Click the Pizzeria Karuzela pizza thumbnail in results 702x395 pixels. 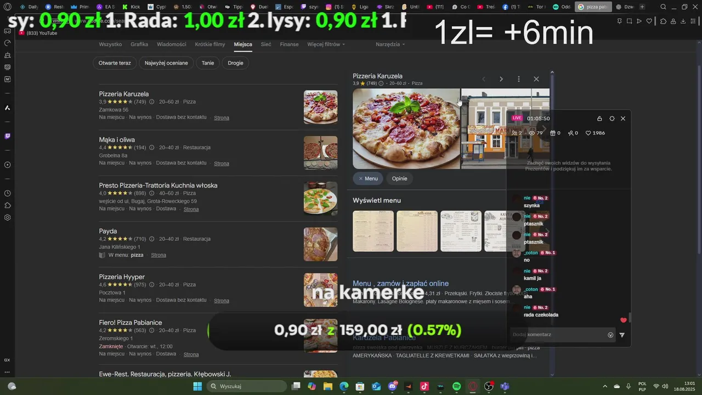(x=321, y=108)
